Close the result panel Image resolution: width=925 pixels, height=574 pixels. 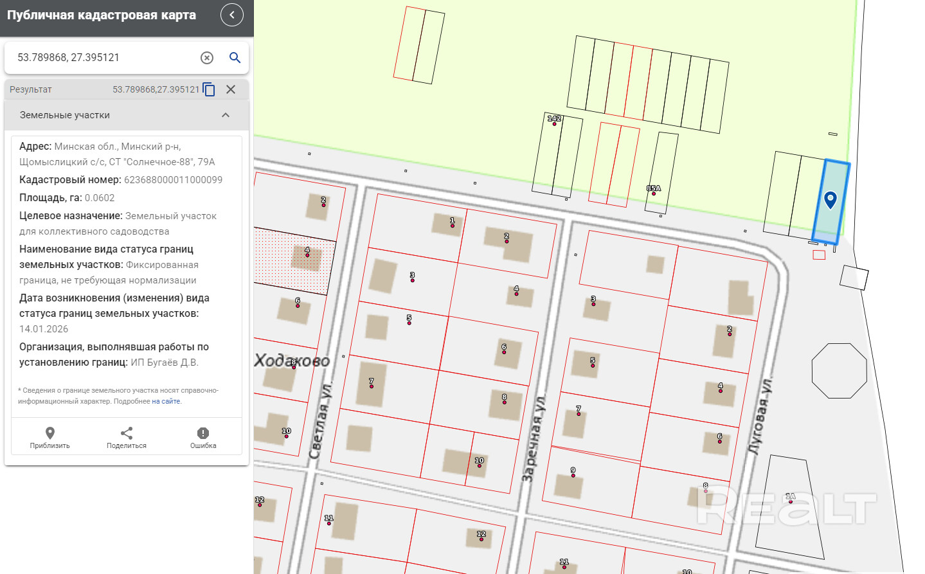click(231, 89)
